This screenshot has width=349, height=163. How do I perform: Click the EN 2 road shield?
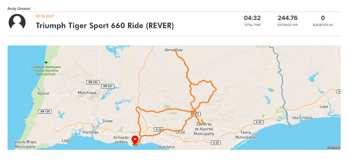click(195, 114)
